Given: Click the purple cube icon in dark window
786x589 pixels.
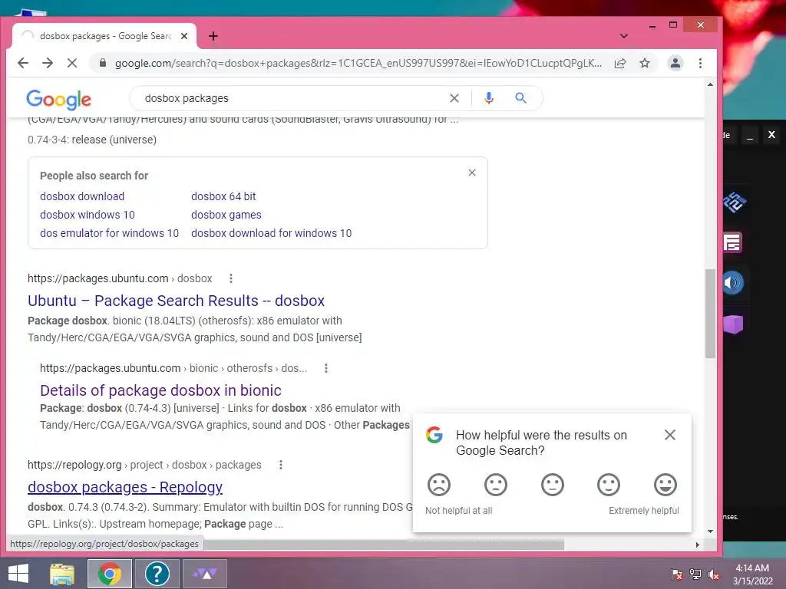Looking at the screenshot, I should pyautogui.click(x=733, y=324).
